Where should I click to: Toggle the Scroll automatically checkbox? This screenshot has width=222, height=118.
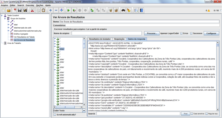55,115
